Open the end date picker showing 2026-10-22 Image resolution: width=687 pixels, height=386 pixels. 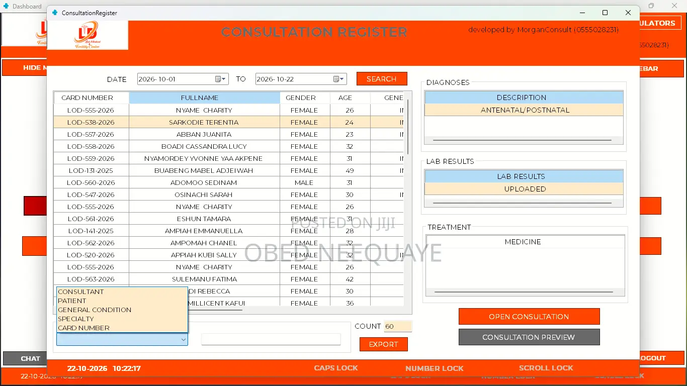click(x=339, y=79)
